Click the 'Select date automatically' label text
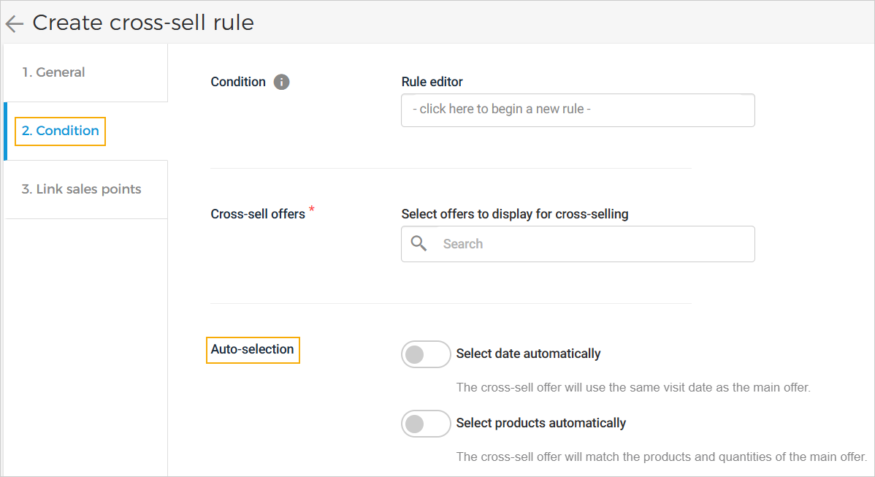The width and height of the screenshot is (875, 477). 528,354
